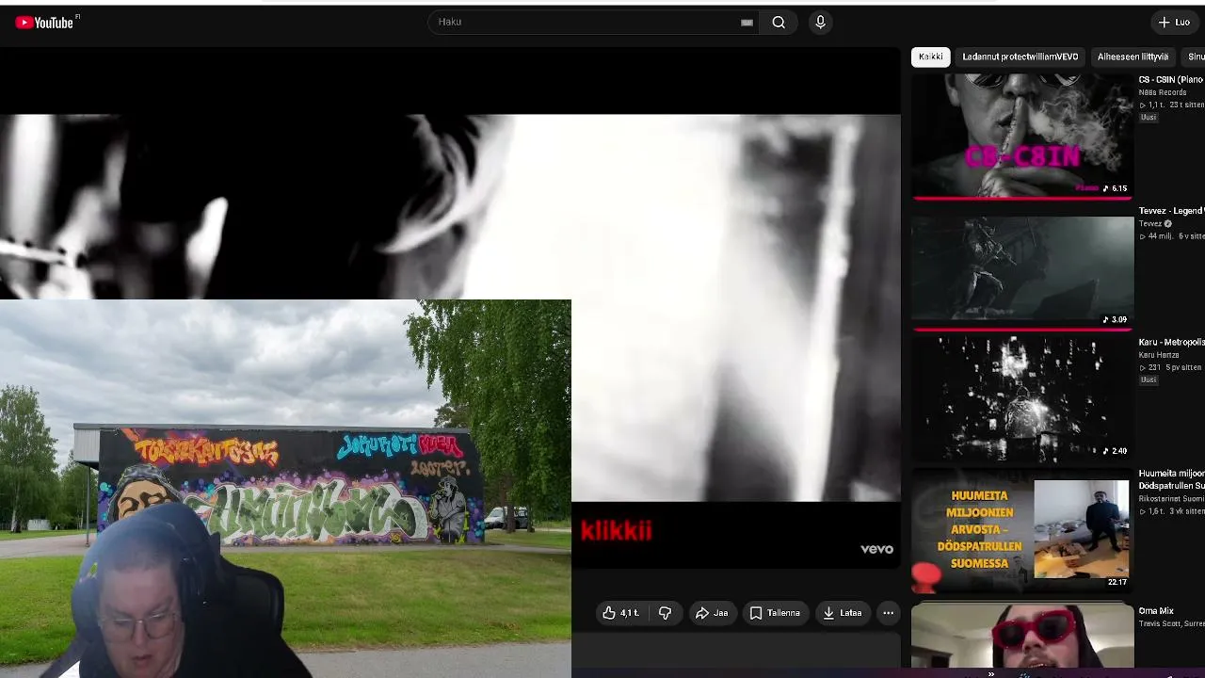Click the main video player frame
Screen dimensions: 1205x678
pyautogui.click(x=450, y=307)
